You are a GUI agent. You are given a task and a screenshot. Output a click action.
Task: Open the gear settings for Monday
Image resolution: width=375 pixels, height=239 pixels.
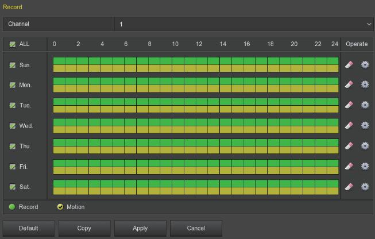365,84
